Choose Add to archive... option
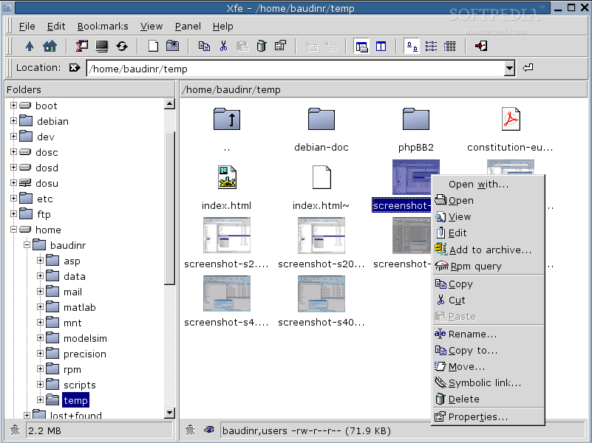Viewport: 592px width, 443px height. [x=488, y=250]
